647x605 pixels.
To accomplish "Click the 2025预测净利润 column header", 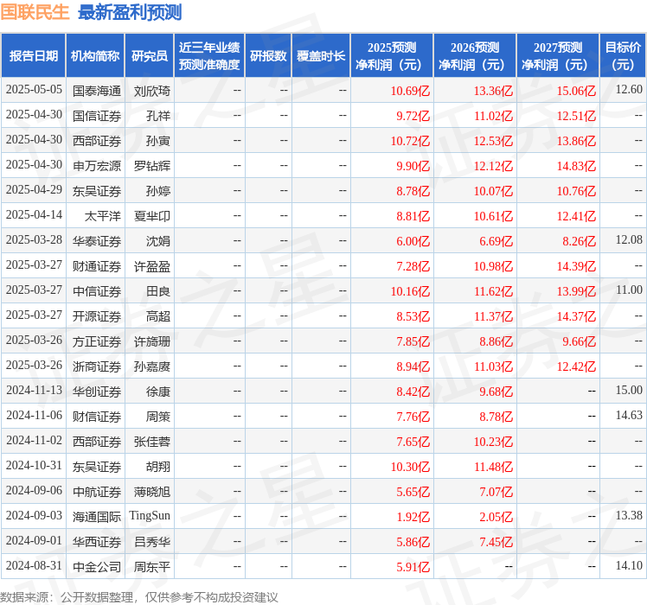I will click(392, 55).
